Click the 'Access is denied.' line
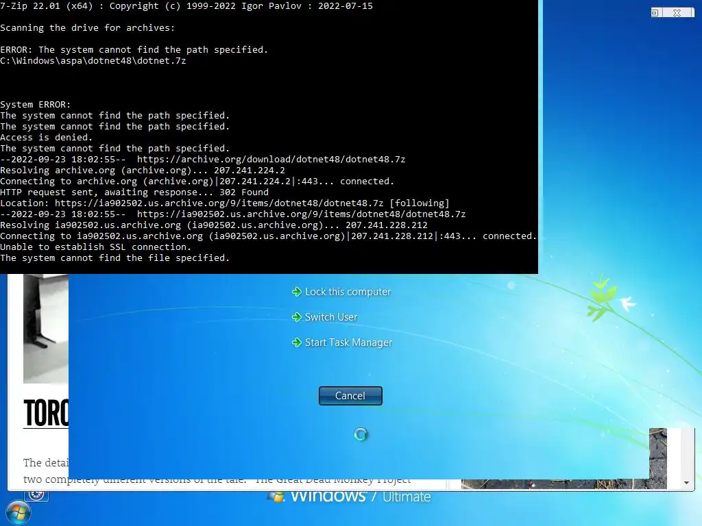This screenshot has width=702, height=526. click(x=46, y=137)
